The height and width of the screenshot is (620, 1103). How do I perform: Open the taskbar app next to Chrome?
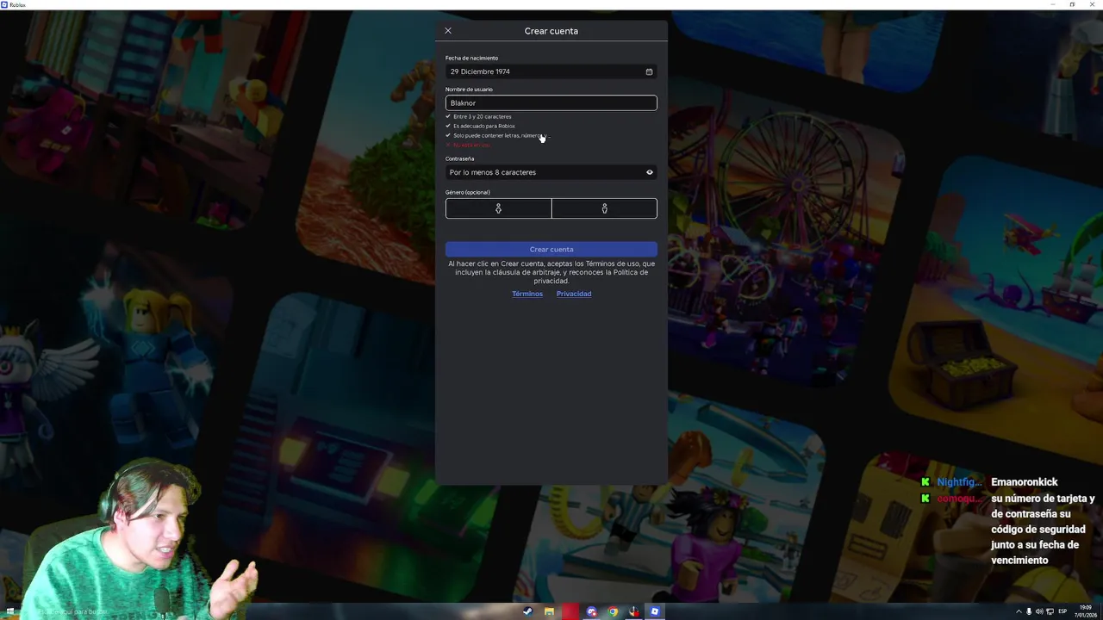coord(633,611)
